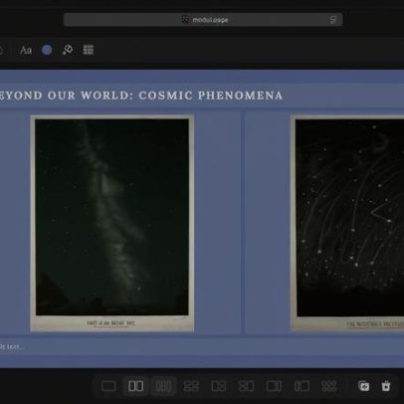The width and height of the screenshot is (404, 404).
Task: Choose the three column layout
Action: [x=163, y=386]
